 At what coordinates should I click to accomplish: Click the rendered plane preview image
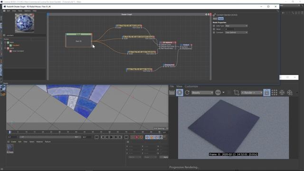[x=233, y=128]
